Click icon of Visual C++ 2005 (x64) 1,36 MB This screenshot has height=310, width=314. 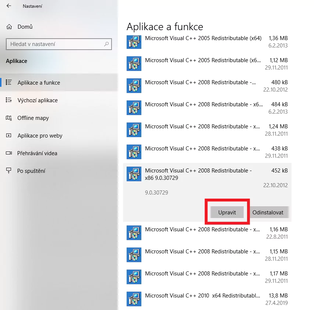(134, 42)
